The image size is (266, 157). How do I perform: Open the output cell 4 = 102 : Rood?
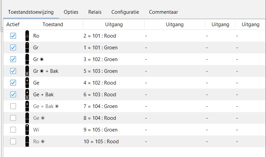(100, 83)
